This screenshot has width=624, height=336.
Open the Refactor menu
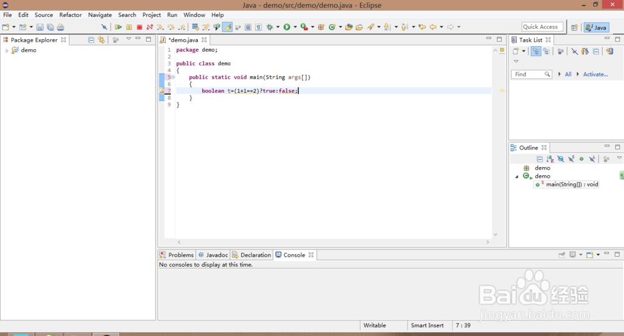point(71,15)
